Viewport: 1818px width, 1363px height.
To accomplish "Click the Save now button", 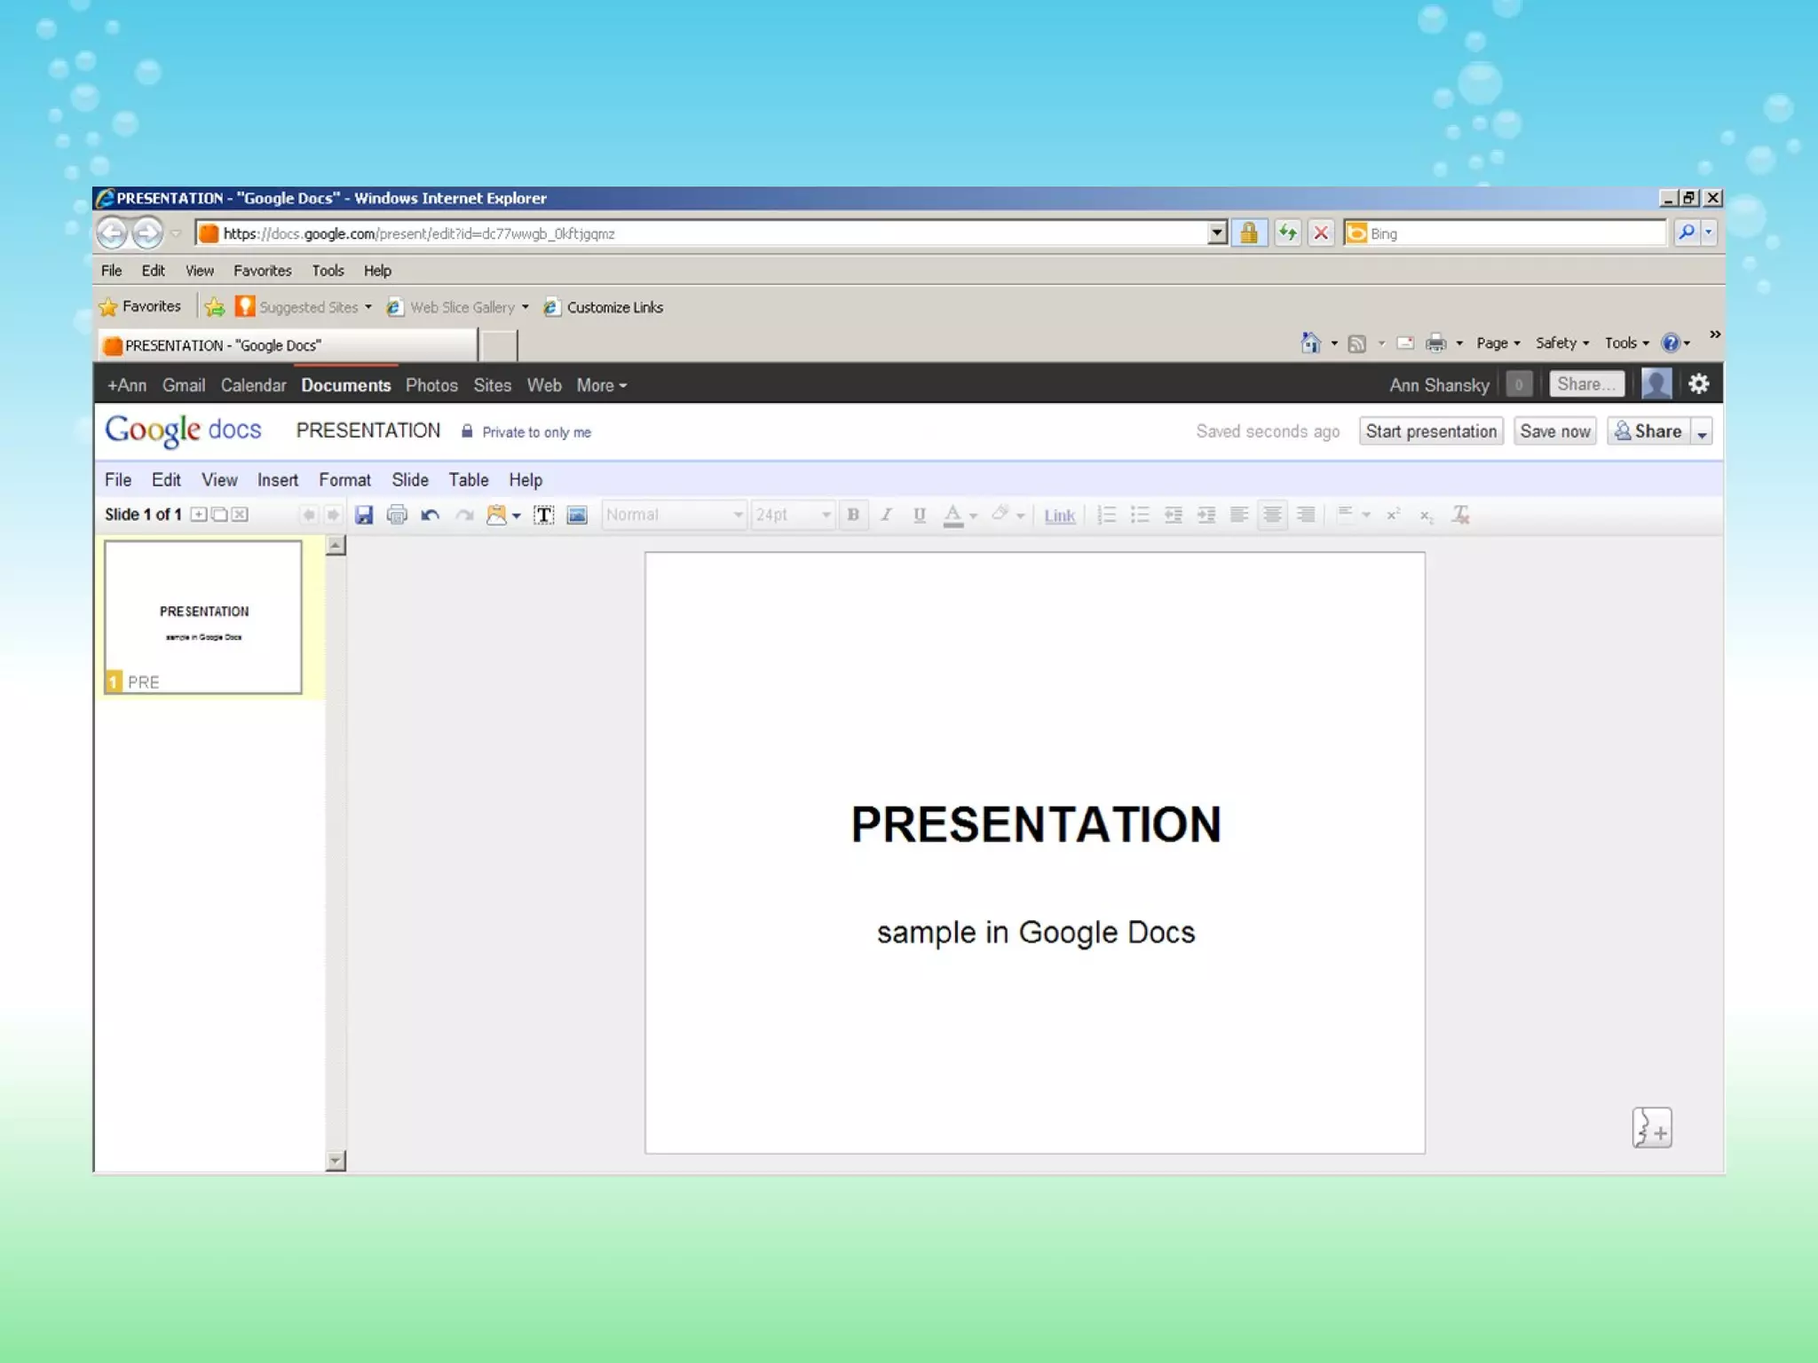I will coord(1554,431).
